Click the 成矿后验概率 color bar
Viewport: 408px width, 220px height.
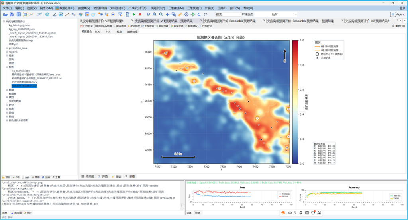[295, 102]
